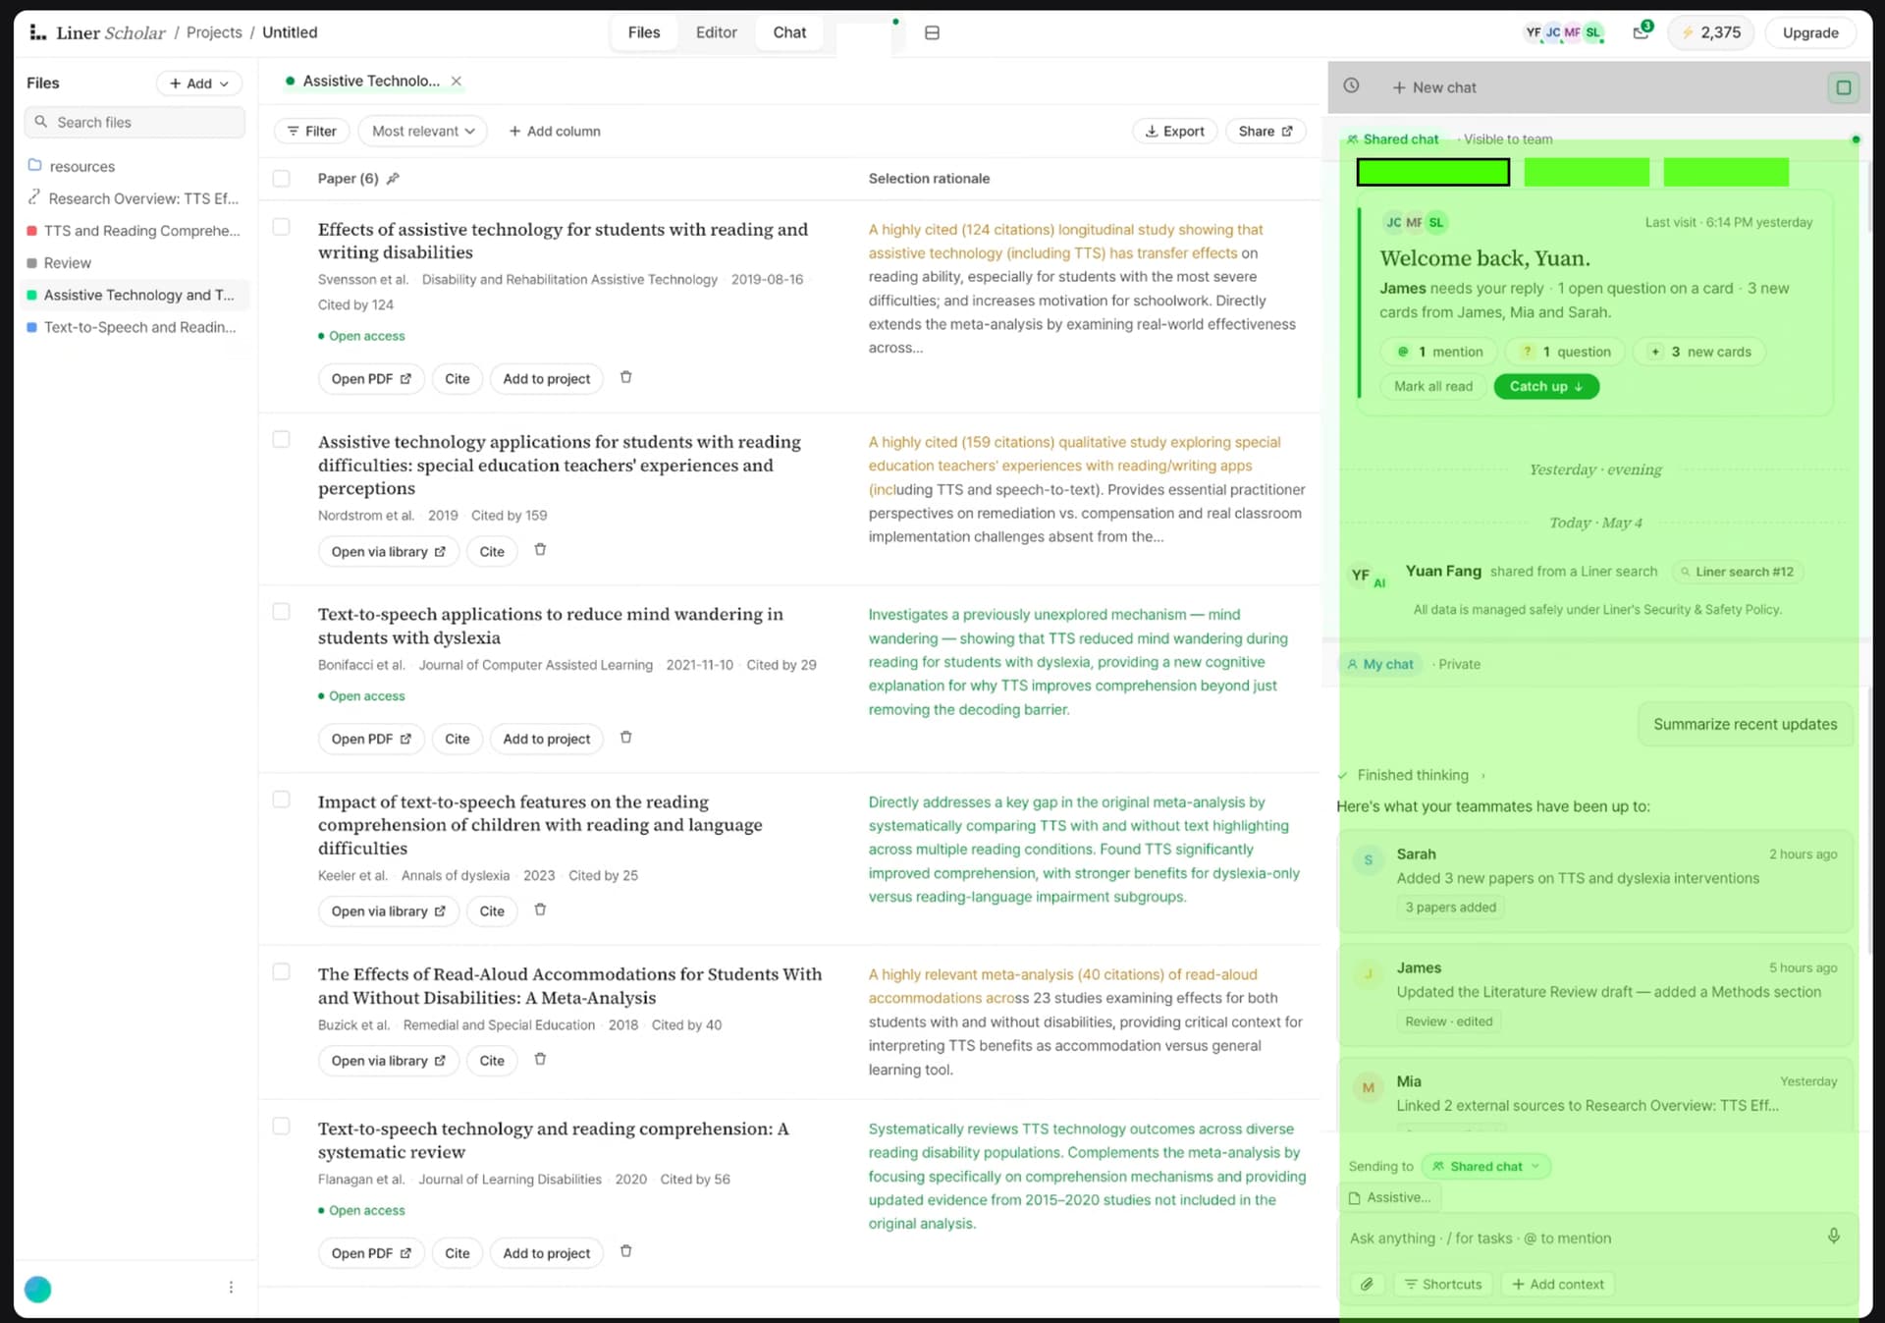Screen dimensions: 1885x1323
Task: Open the Add files dropdown
Action: pos(199,83)
